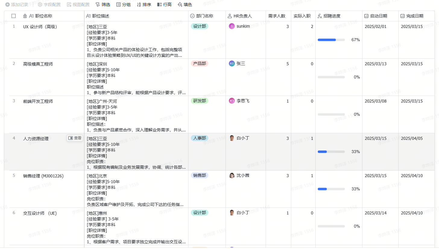Click the 添加记录 plus icon
Image resolution: width=439 pixels, height=249 pixels.
click(x=8, y=5)
